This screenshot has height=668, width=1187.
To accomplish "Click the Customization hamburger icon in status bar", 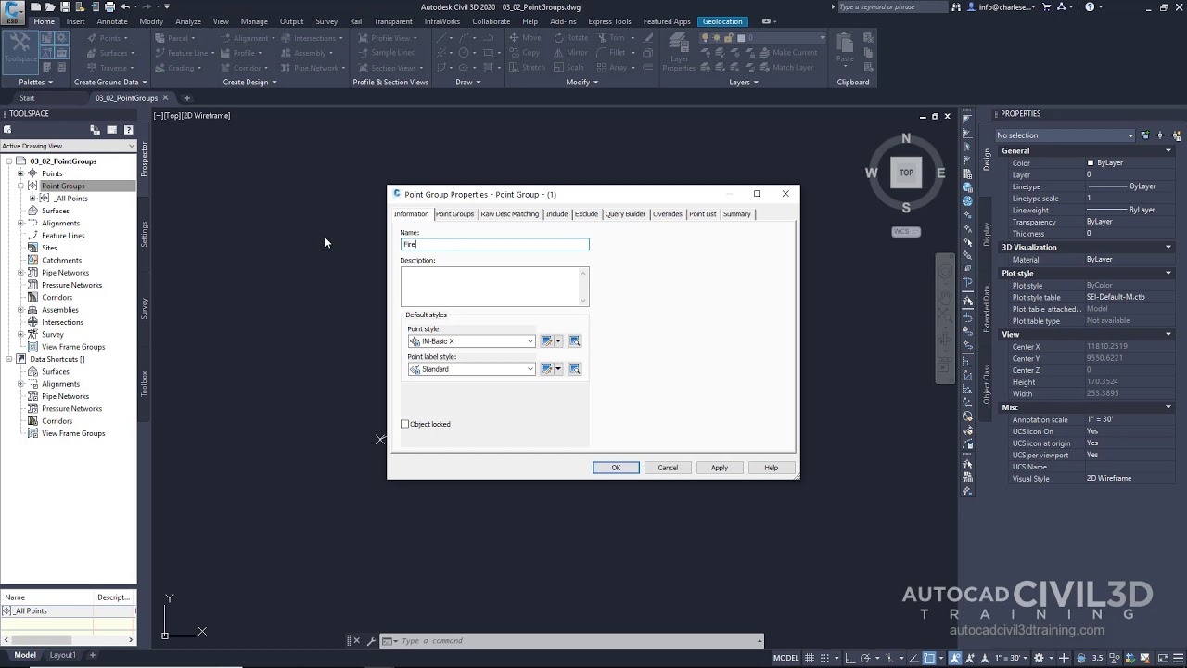I will tap(1178, 658).
